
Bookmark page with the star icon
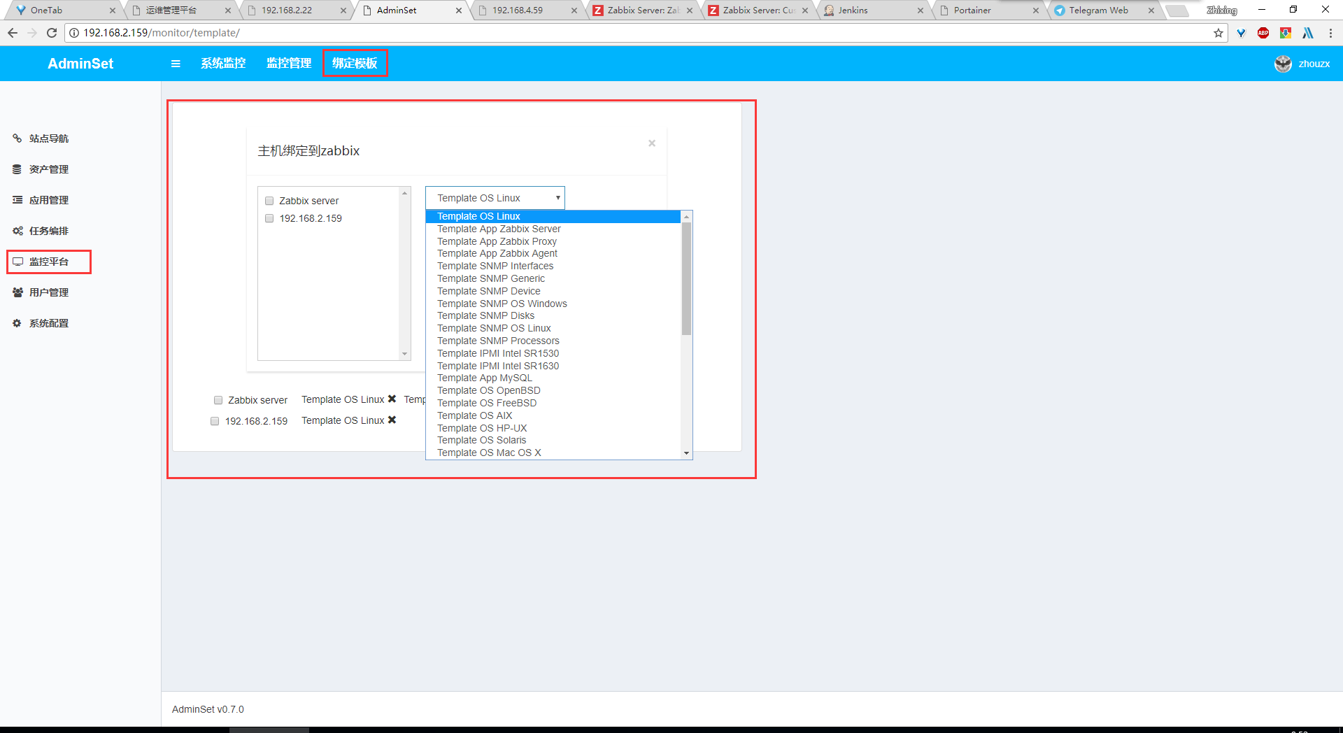tap(1218, 33)
